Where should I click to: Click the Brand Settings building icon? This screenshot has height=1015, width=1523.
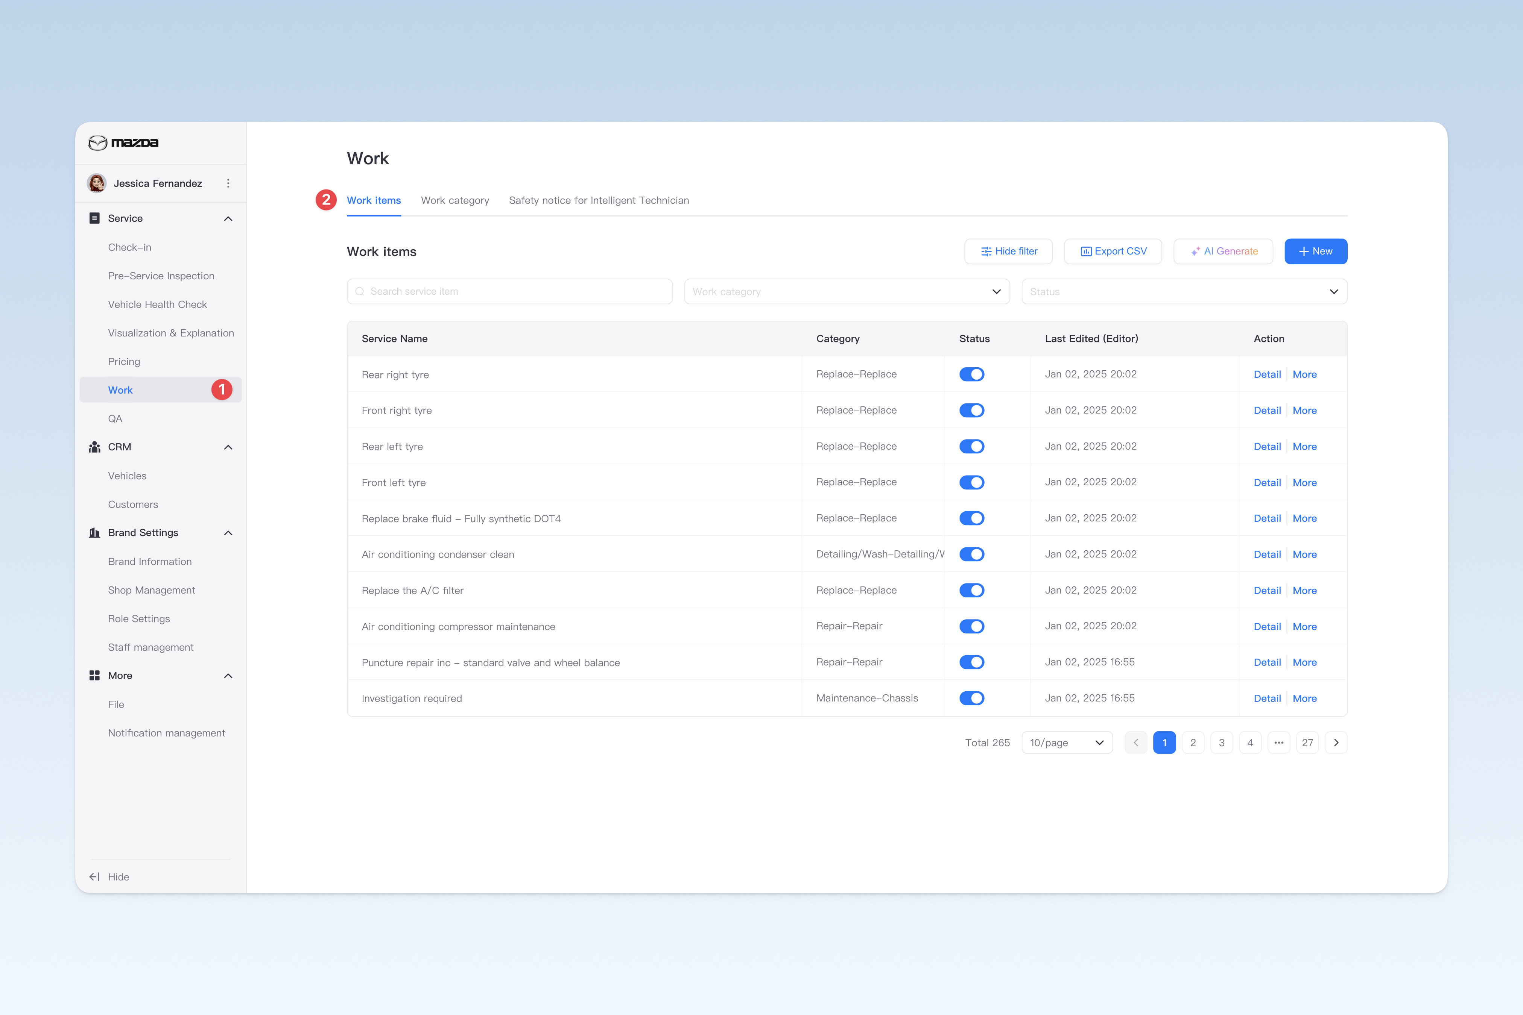click(94, 533)
